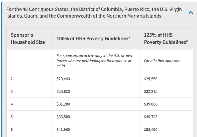Click the $36,580 amount cell
The image size is (197, 137).
(63, 117)
